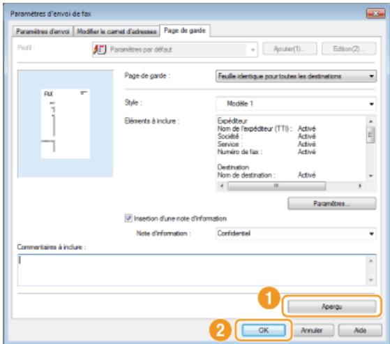
Task: Click the Ajouter(1) button
Action: point(290,49)
